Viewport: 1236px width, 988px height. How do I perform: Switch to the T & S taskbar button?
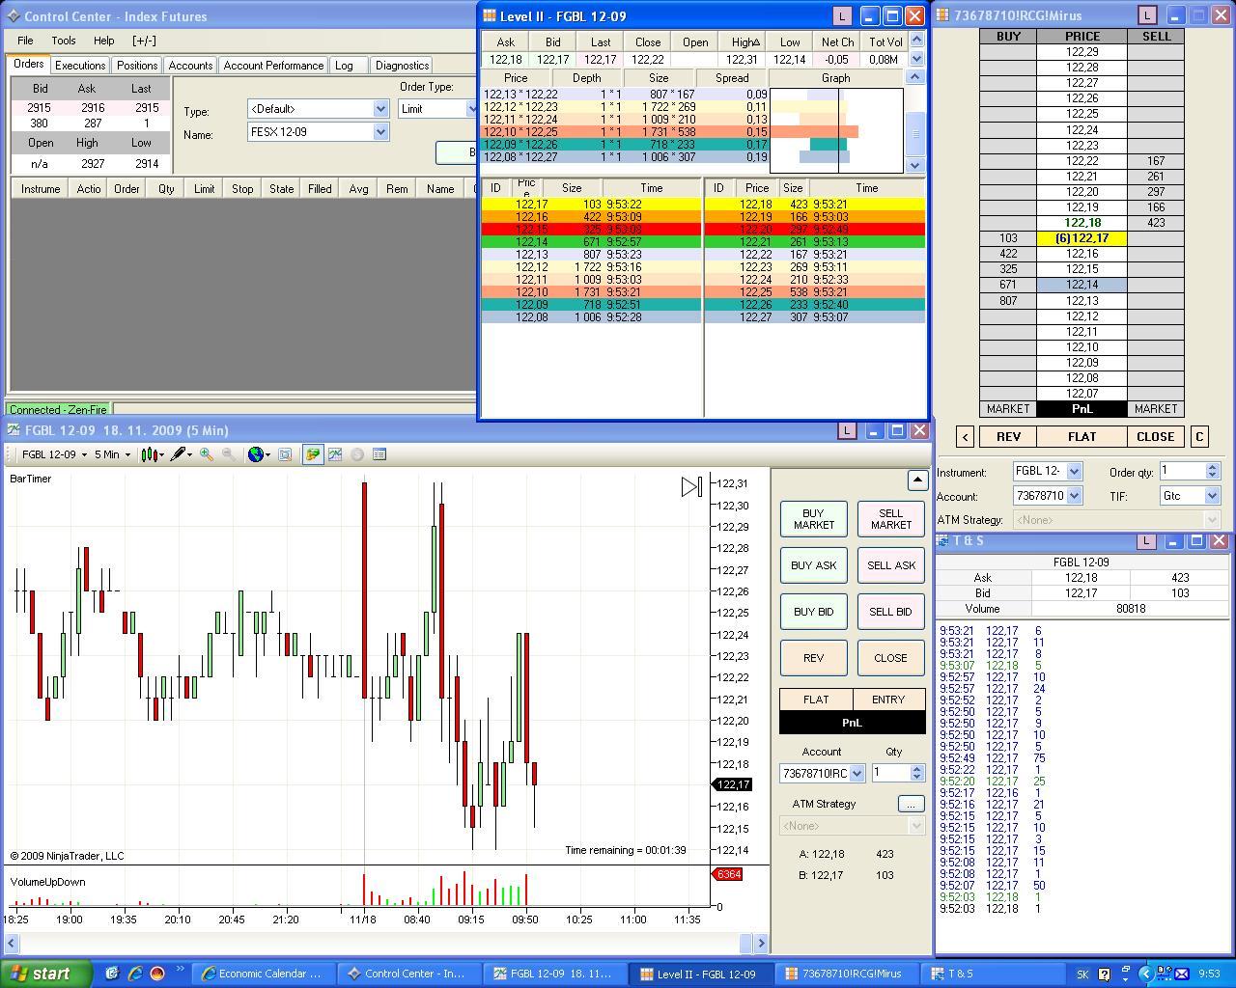(991, 974)
